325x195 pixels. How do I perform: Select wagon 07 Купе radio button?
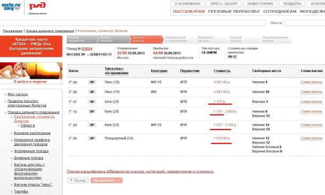(70, 102)
